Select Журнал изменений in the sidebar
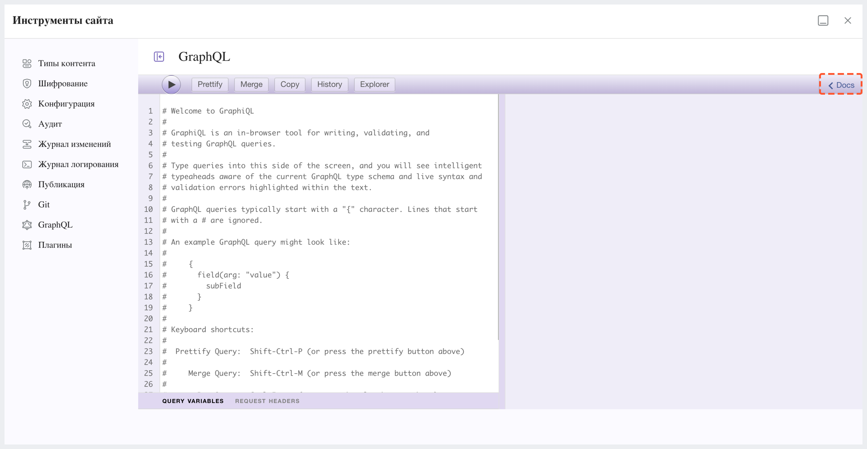Screen dimensions: 867x449 [x=74, y=144]
